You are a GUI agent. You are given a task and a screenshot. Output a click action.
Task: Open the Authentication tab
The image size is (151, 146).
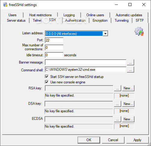click(75, 20)
